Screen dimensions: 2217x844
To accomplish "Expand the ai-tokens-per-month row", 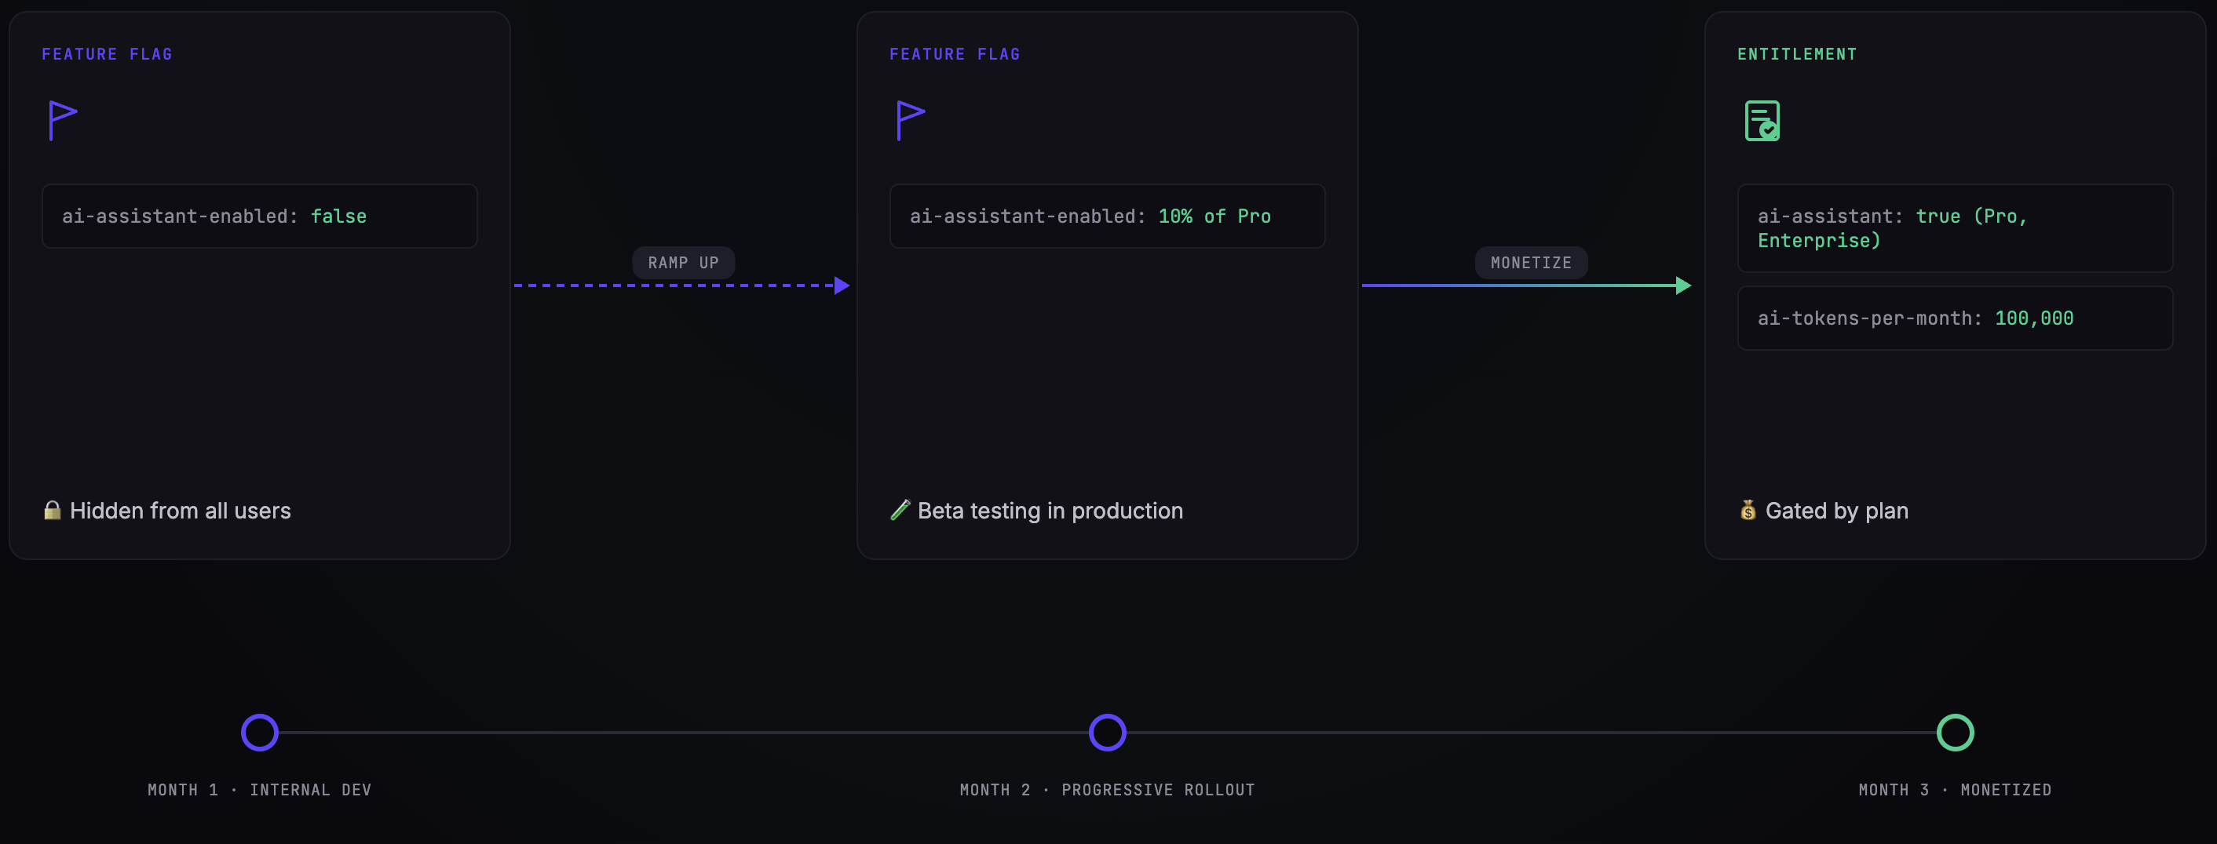I will point(1955,318).
